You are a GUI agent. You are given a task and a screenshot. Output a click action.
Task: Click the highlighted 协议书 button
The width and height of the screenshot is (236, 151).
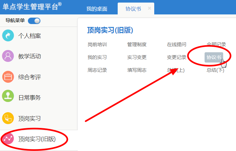(x=214, y=57)
